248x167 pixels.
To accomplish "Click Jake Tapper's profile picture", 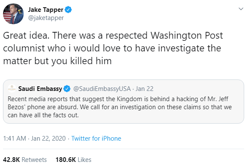I will [x=14, y=14].
